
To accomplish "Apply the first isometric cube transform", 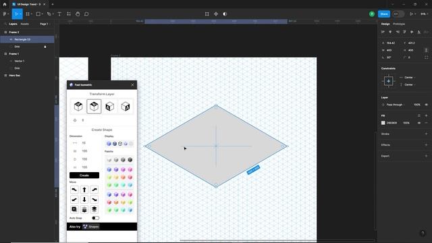I will click(78, 107).
